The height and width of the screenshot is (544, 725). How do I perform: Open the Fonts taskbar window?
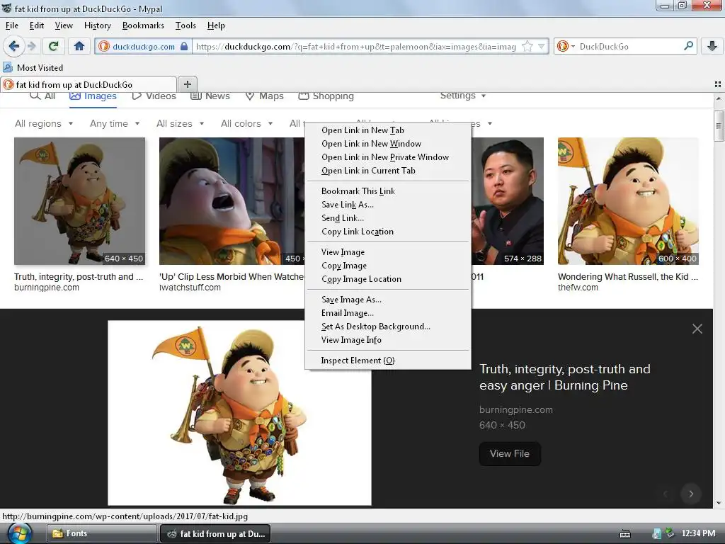102,533
